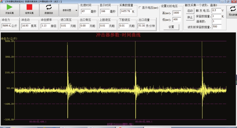This screenshot has height=128, width=237.
Task: Click the application icon in title bar
Action: pyautogui.click(x=1, y=1)
